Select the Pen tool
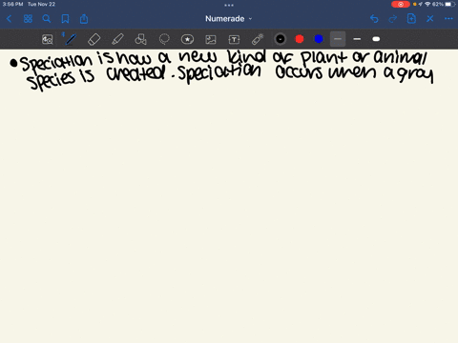Screen dimensions: 458x343 [x=71, y=39]
